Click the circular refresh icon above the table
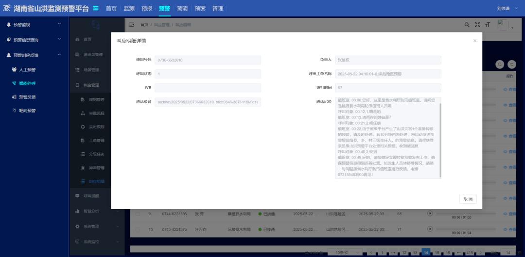Image resolution: width=525 pixels, height=257 pixels. coord(511,64)
